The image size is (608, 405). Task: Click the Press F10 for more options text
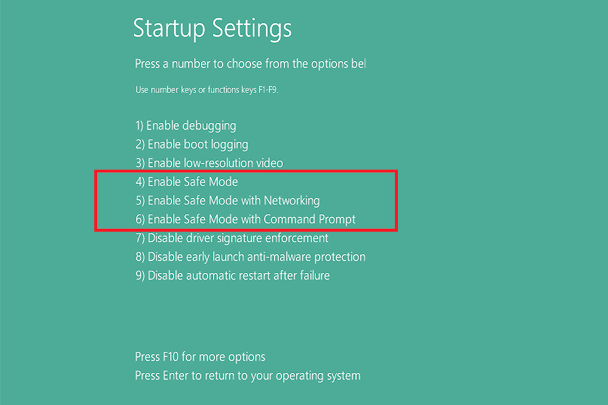coord(199,357)
